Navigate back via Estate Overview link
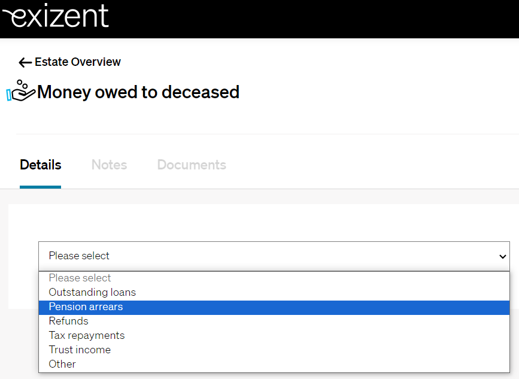The width and height of the screenshot is (519, 379). 77,62
